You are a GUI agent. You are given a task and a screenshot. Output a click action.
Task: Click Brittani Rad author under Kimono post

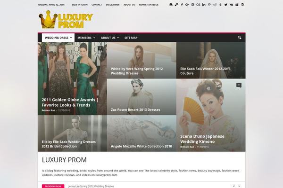point(187,147)
